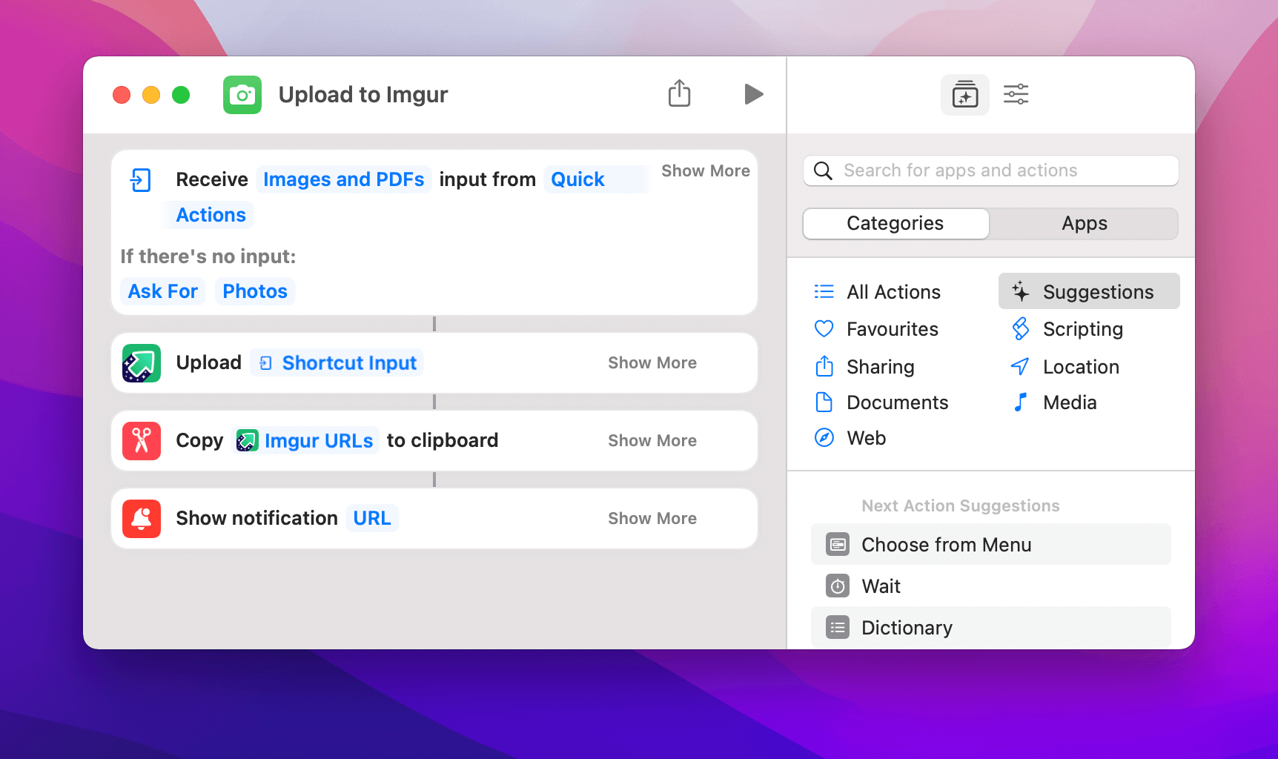Open the share sheet
The height and width of the screenshot is (759, 1278).
[679, 94]
